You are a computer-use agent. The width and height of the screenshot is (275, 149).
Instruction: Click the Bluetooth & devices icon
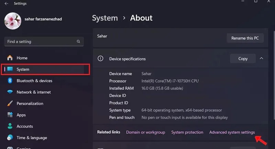[x=10, y=81]
